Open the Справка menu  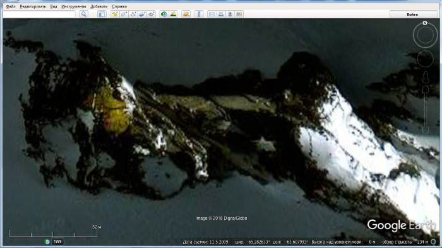119,6
